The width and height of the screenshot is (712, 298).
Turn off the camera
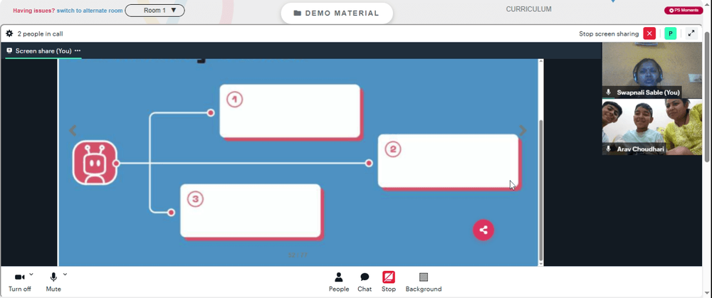[19, 282]
